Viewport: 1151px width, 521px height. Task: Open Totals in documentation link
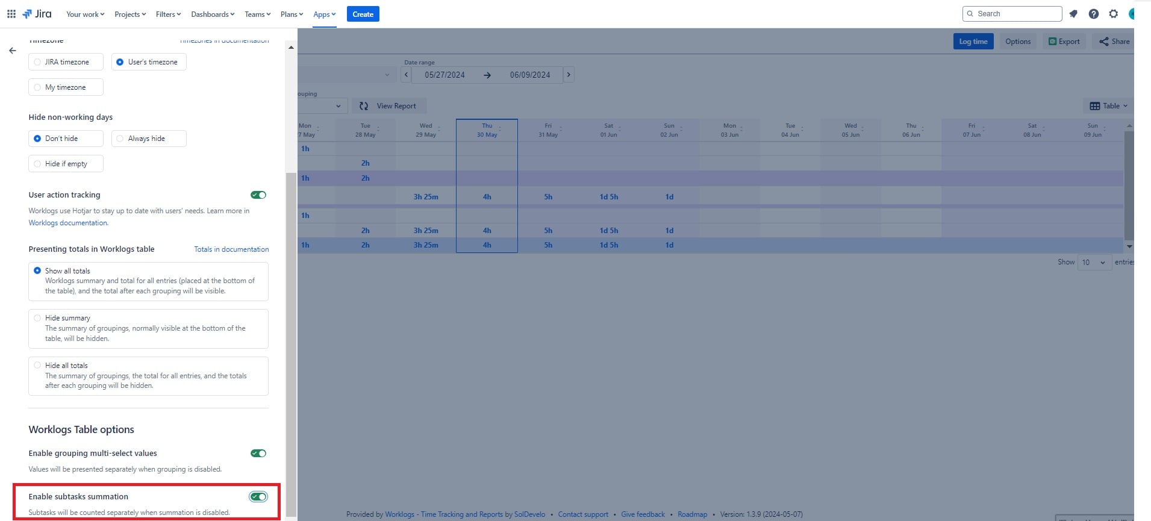click(x=231, y=249)
